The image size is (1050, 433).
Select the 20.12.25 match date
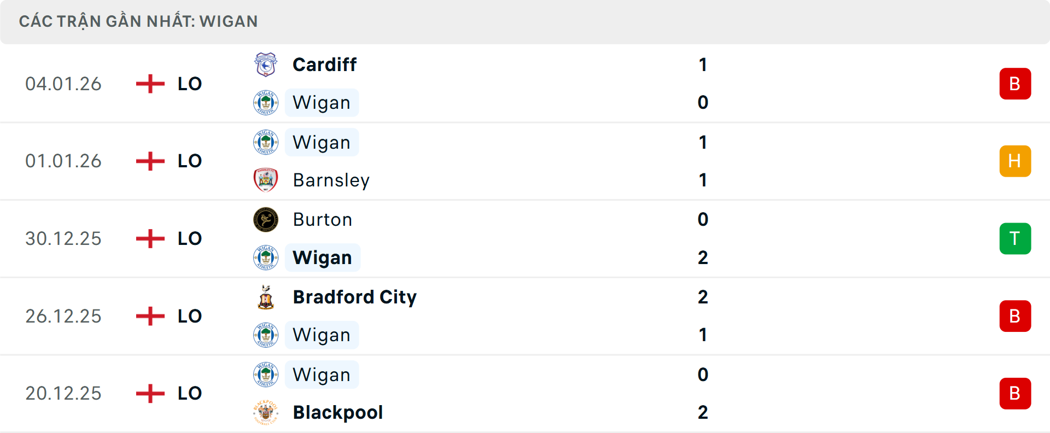tap(63, 393)
